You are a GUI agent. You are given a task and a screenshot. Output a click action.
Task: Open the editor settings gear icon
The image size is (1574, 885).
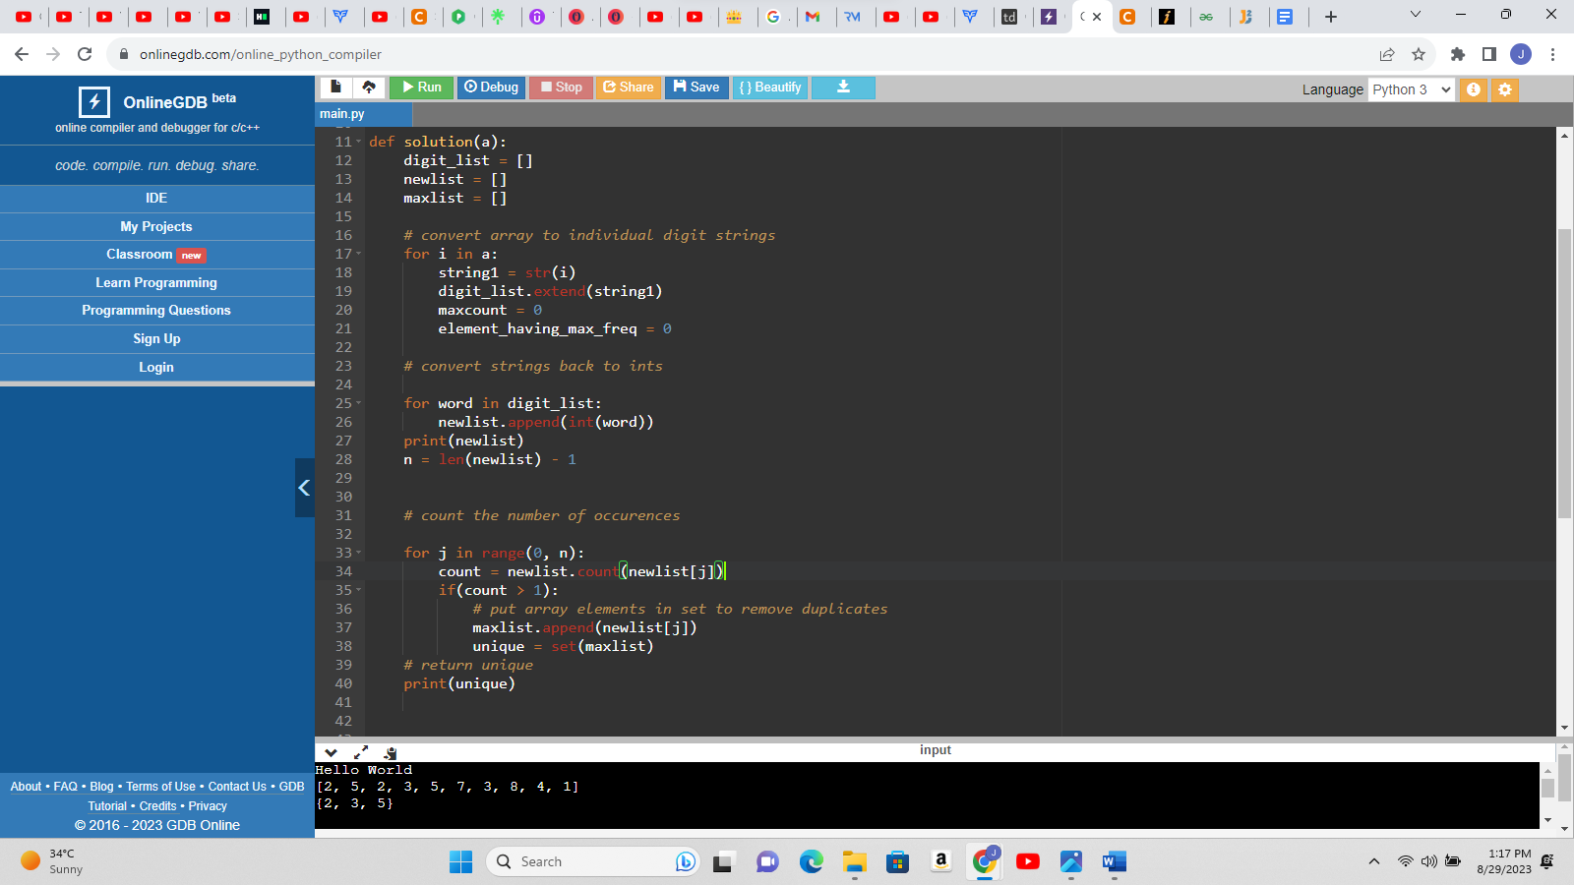(x=1504, y=89)
